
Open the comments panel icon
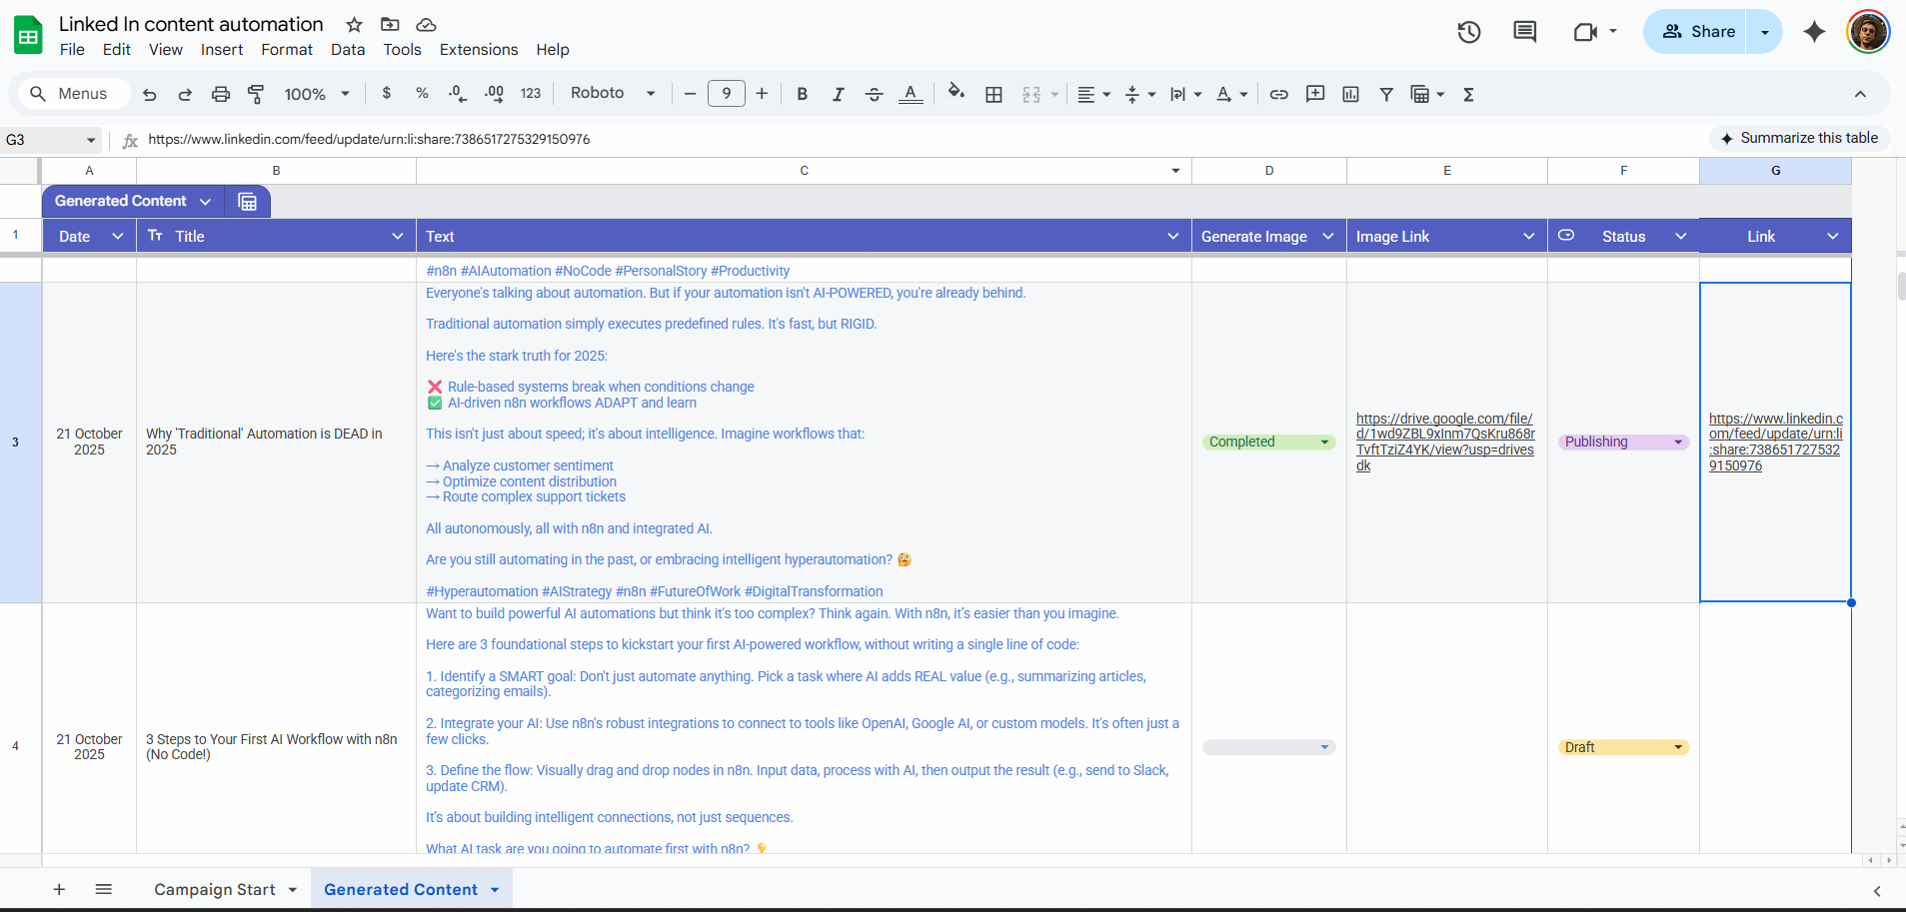pyautogui.click(x=1524, y=32)
